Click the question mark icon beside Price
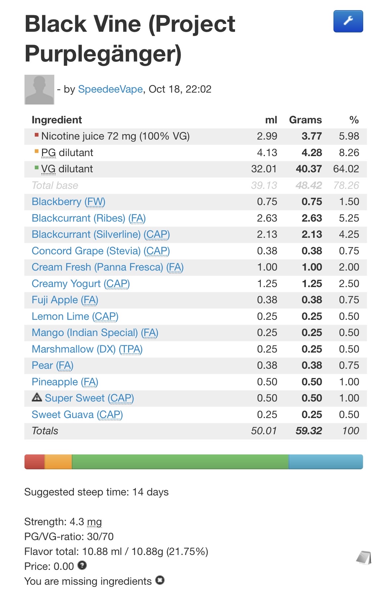The height and width of the screenshot is (594, 387). (82, 566)
